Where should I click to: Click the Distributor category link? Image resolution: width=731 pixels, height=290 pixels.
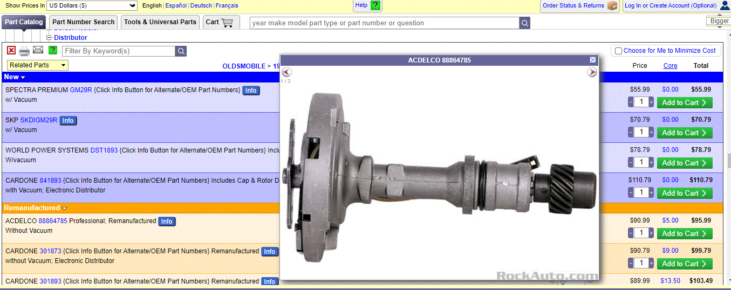71,38
